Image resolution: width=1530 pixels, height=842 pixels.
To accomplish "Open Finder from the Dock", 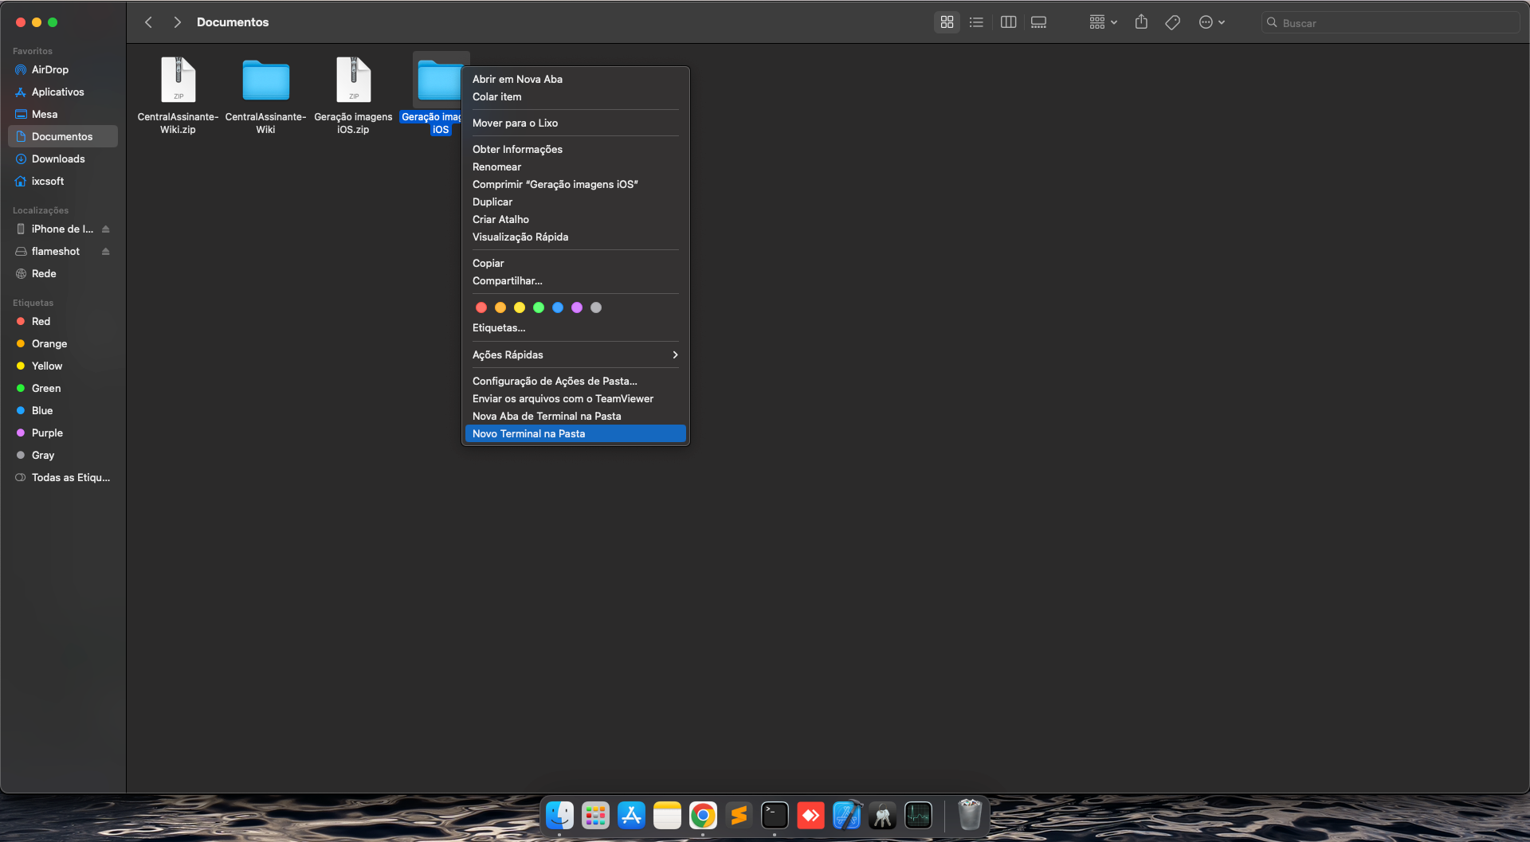I will (x=559, y=816).
